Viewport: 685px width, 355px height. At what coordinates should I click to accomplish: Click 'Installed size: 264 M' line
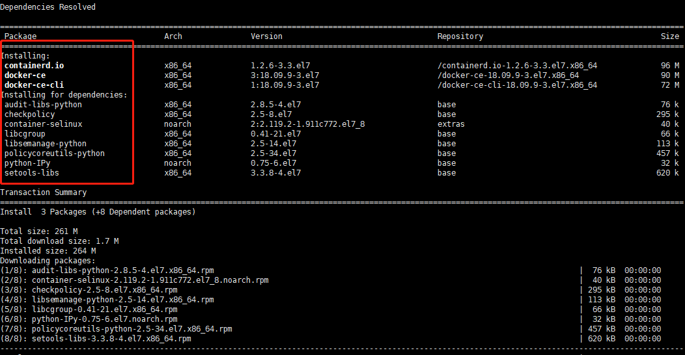[48, 251]
